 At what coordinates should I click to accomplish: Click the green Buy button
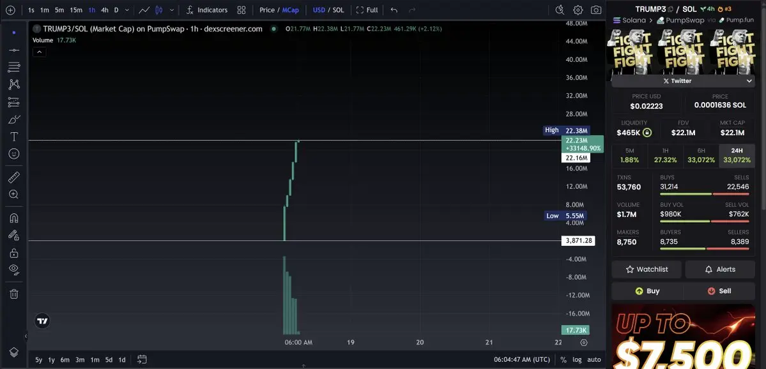coord(647,291)
